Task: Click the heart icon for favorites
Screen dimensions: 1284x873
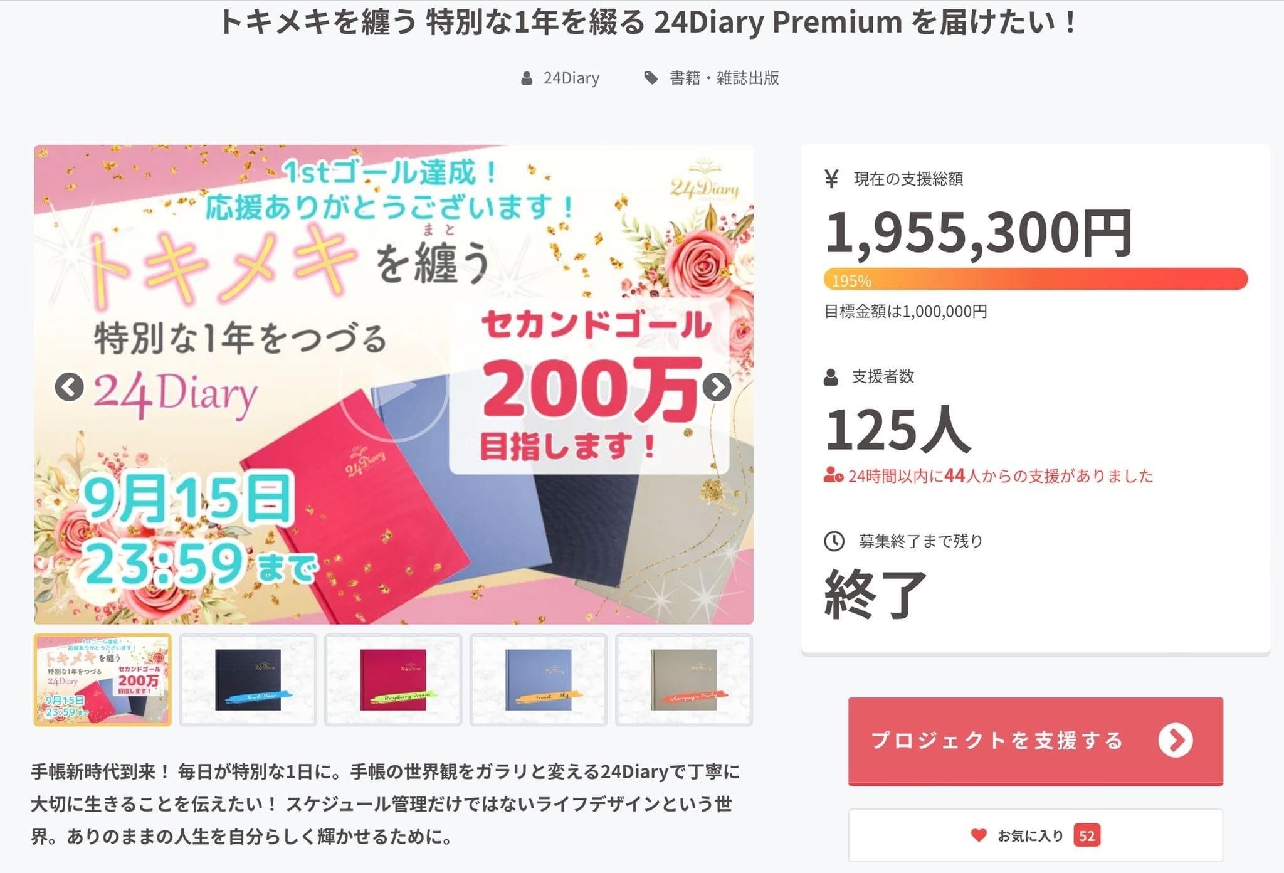Action: coord(979,835)
